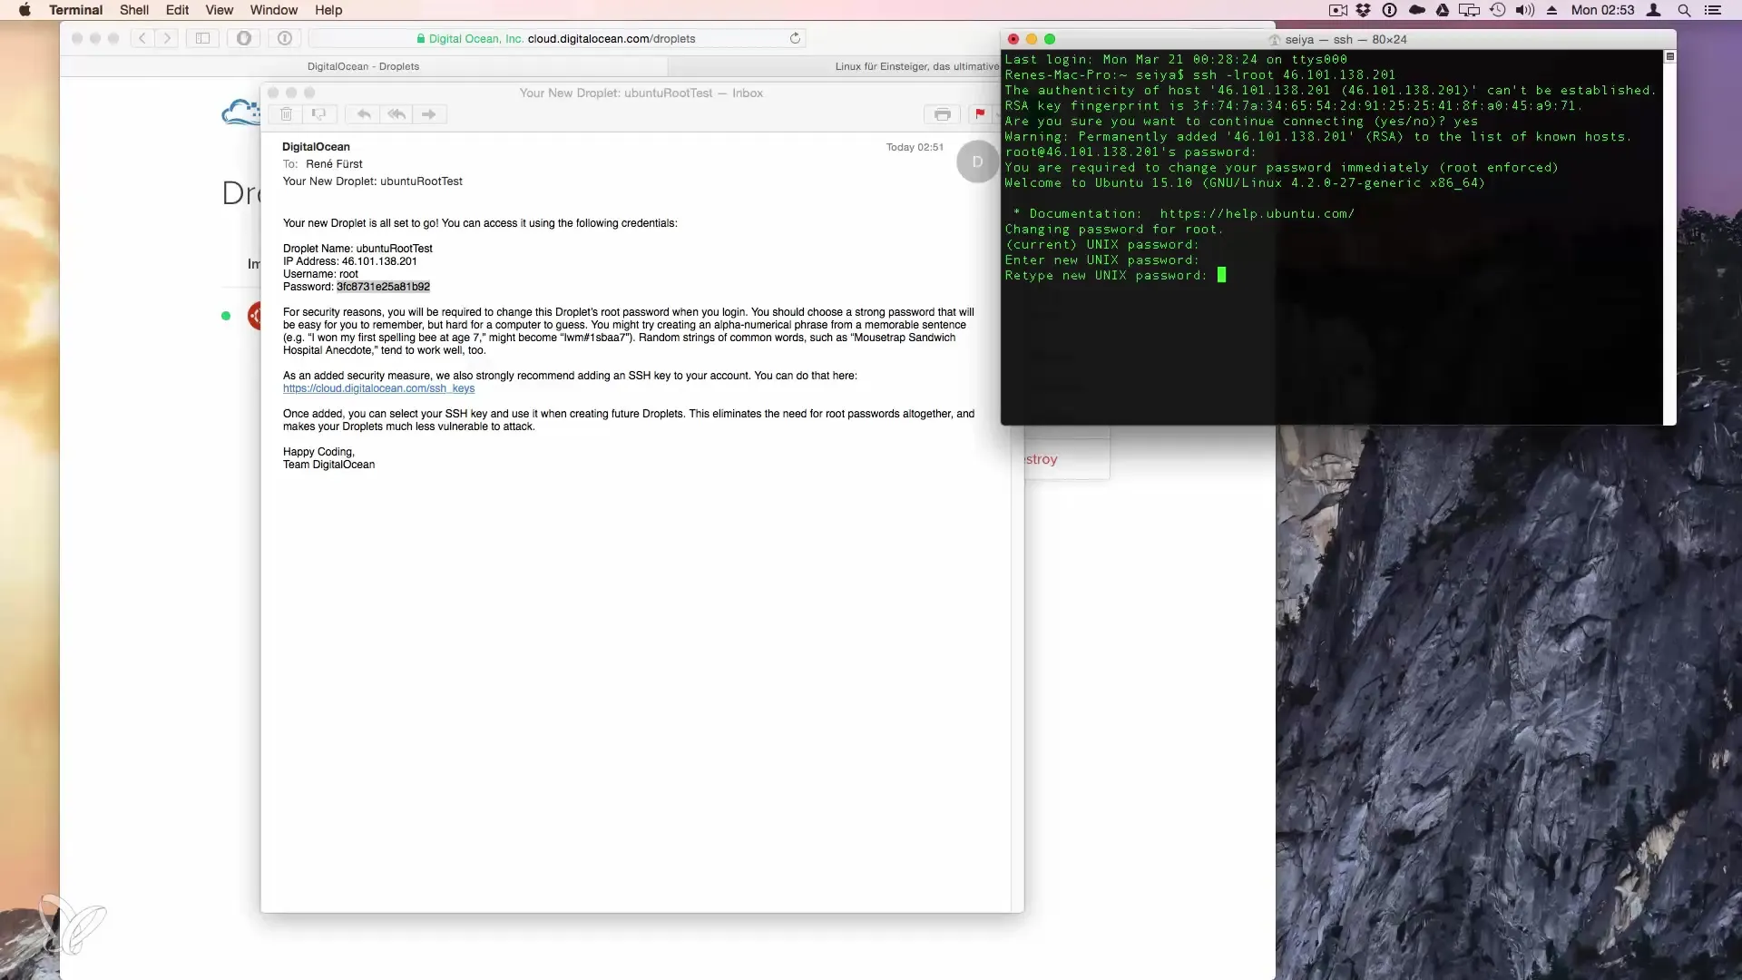Click the eject icon in menu bar
The height and width of the screenshot is (980, 1742).
point(1552,10)
